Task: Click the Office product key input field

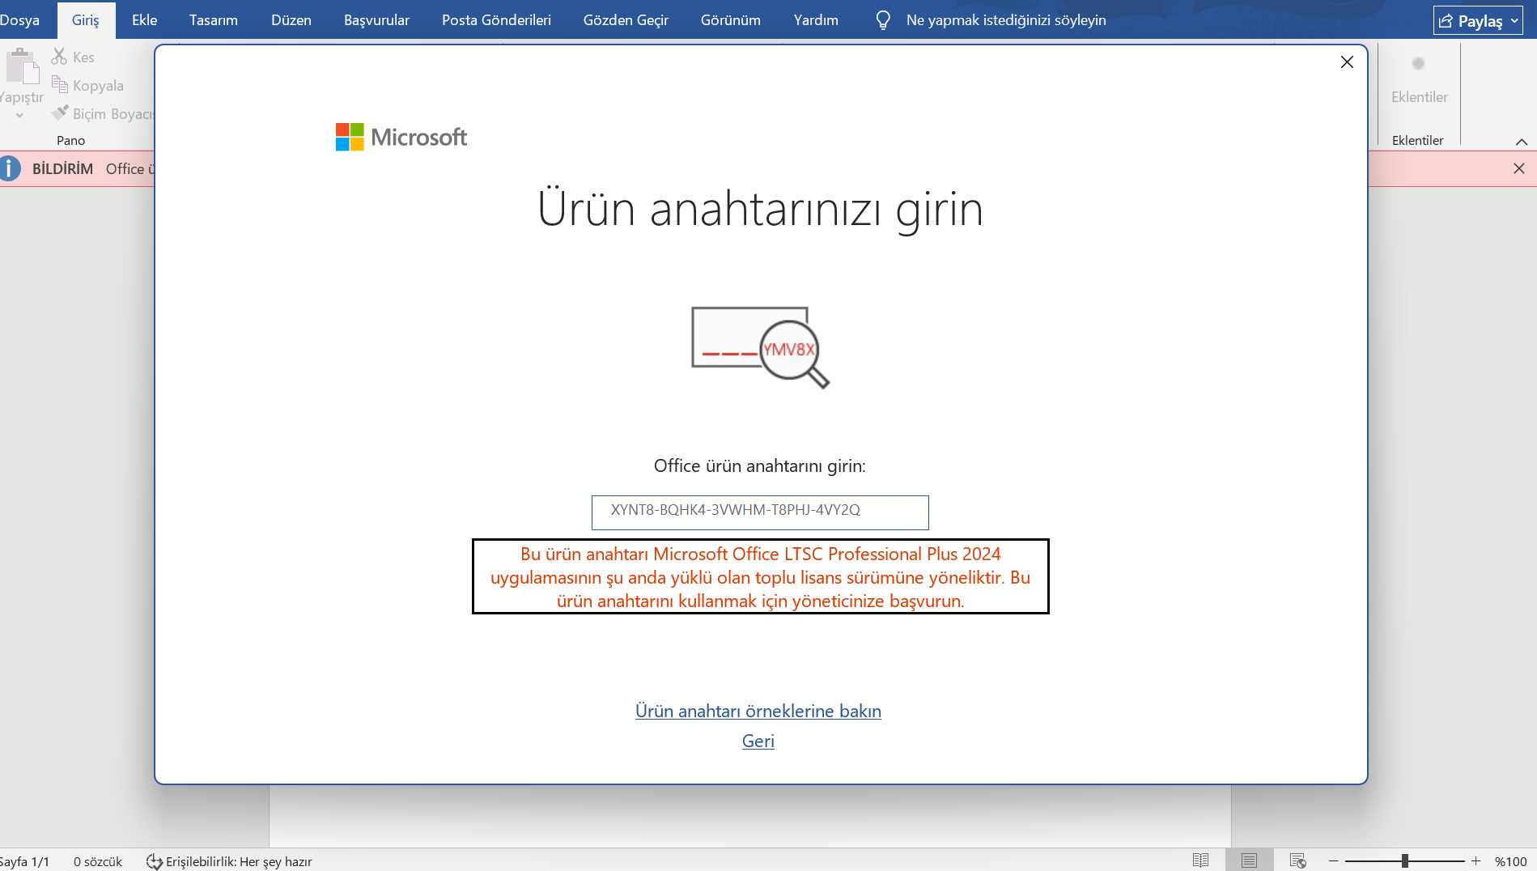Action: (x=760, y=512)
